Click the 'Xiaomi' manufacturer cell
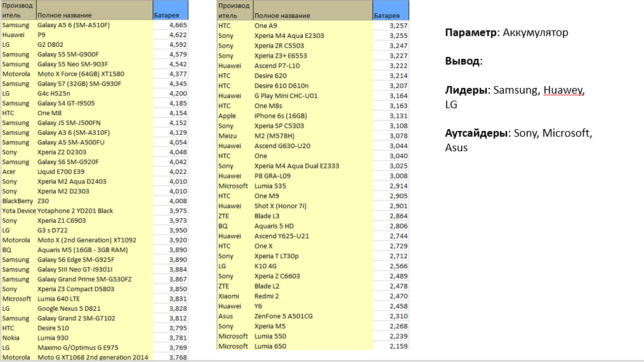This screenshot has height=362, width=644. [235, 296]
